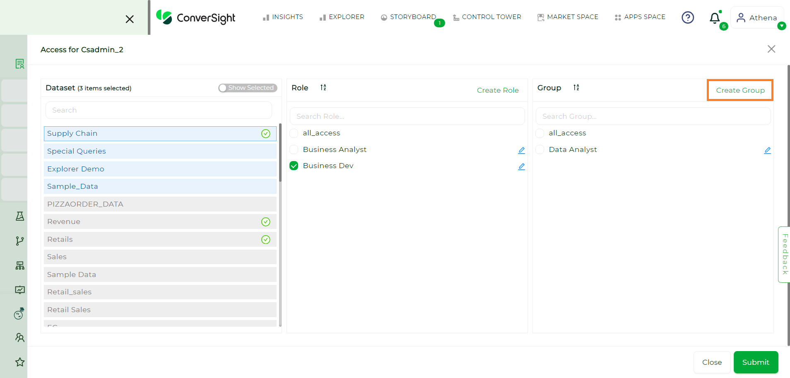Close the left sidebar X icon
The height and width of the screenshot is (378, 790).
pyautogui.click(x=130, y=19)
